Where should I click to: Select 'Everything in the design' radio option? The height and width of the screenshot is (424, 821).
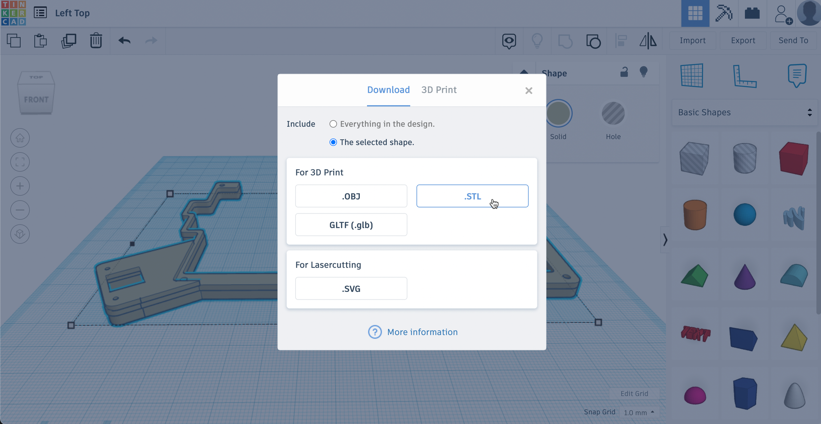pyautogui.click(x=333, y=124)
